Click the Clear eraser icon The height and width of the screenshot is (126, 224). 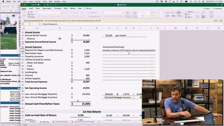point(186,17)
